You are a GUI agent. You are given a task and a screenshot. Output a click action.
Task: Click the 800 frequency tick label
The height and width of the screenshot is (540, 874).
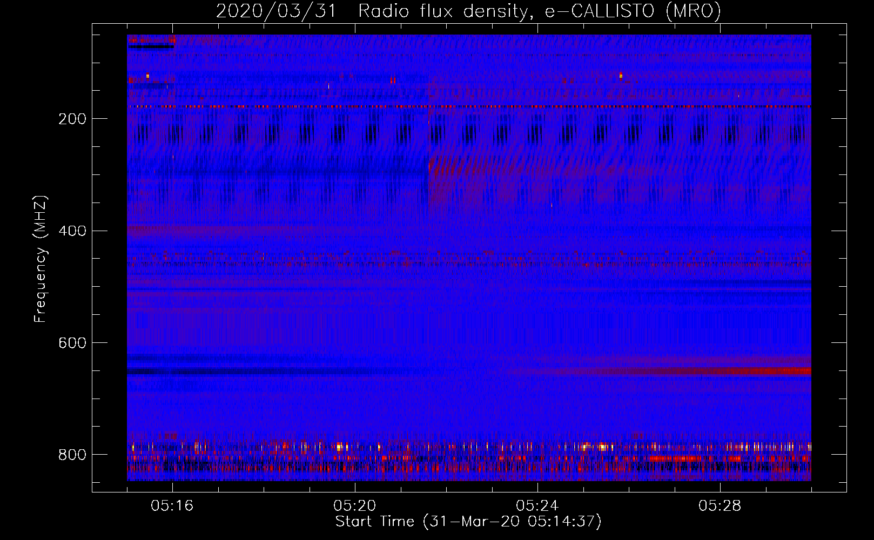(x=72, y=455)
